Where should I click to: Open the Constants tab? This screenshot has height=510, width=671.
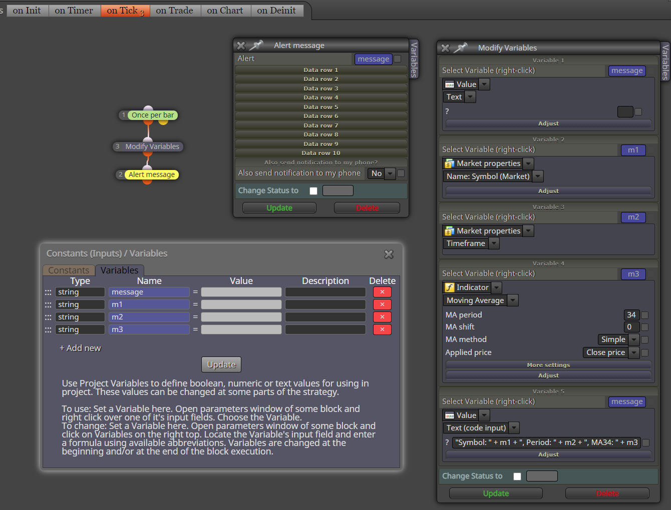click(69, 270)
